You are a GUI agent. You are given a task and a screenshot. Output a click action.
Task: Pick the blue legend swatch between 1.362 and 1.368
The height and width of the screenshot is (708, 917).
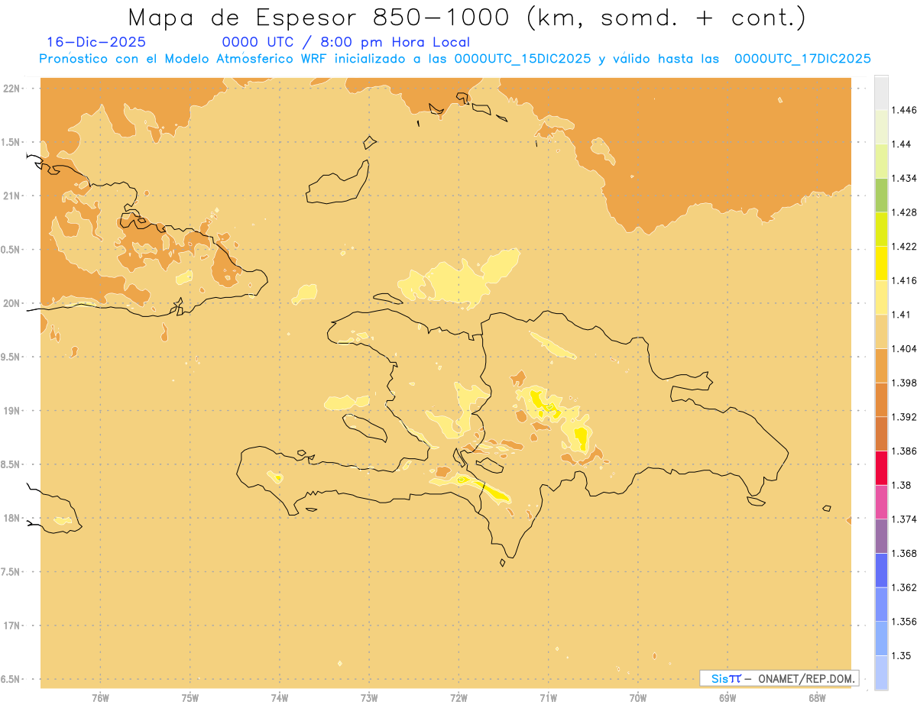881,571
